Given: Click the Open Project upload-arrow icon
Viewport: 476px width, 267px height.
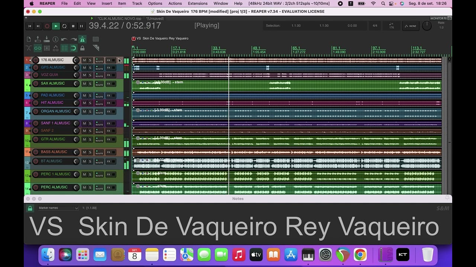Looking at the screenshot, I should pyautogui.click(x=38, y=39).
